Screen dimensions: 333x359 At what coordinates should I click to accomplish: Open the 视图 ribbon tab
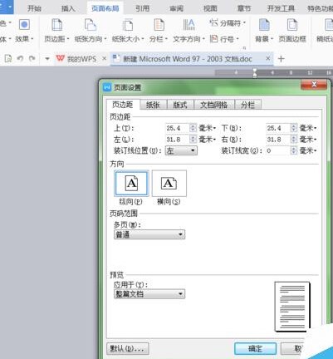(x=210, y=8)
